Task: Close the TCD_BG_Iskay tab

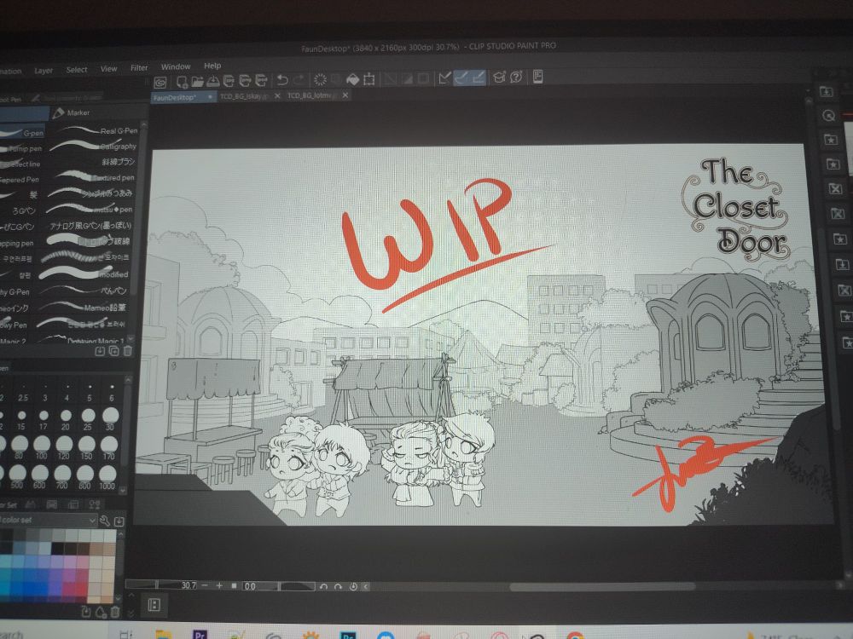Action: 277,95
